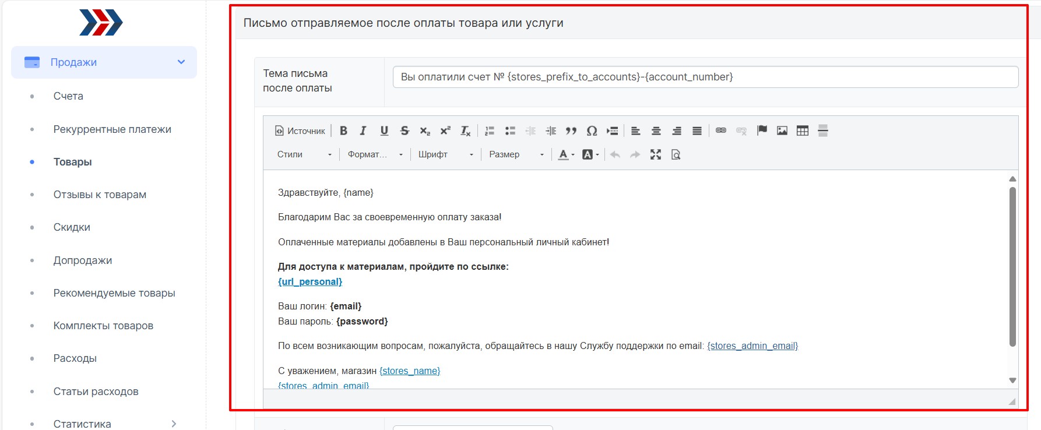
Task: Expand the Статистика submenu arrow
Action: 174,424
